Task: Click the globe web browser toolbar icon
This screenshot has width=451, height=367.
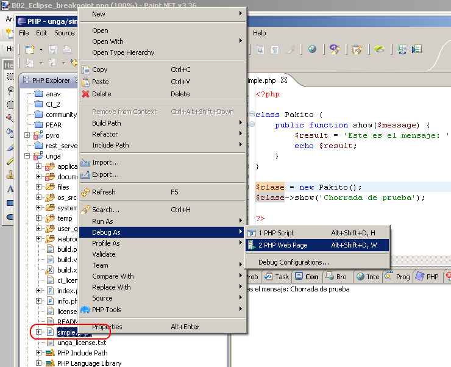Action: pyautogui.click(x=312, y=49)
